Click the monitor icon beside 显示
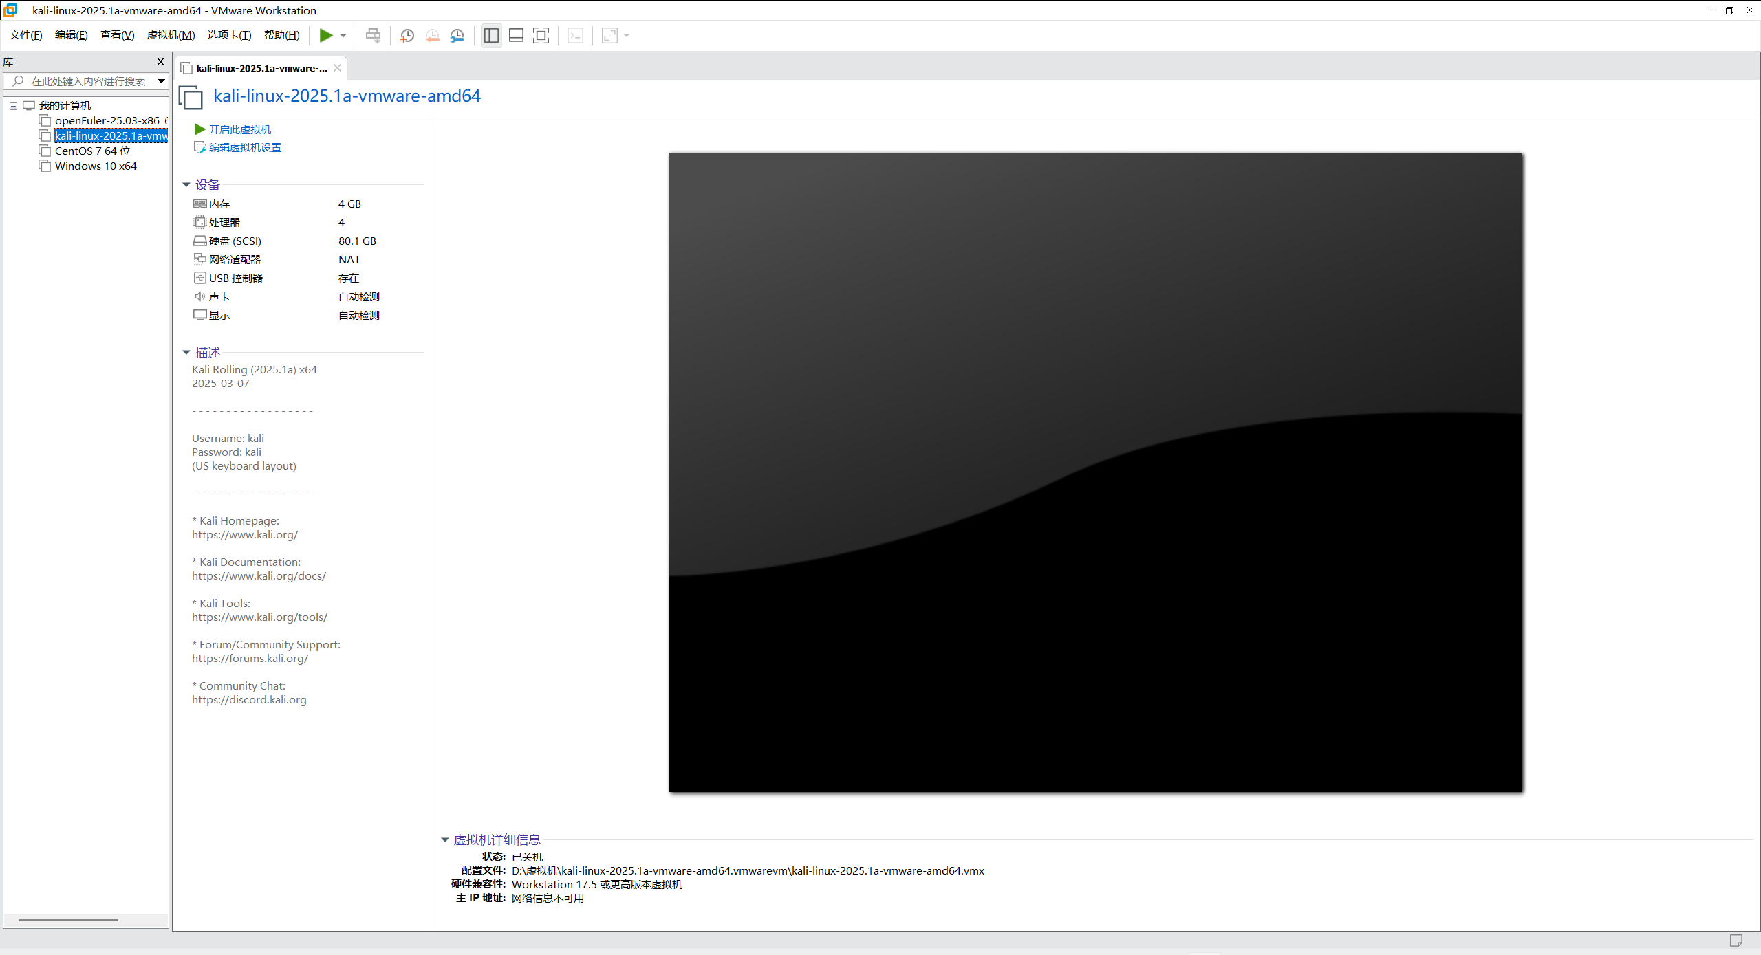 pyautogui.click(x=199, y=316)
